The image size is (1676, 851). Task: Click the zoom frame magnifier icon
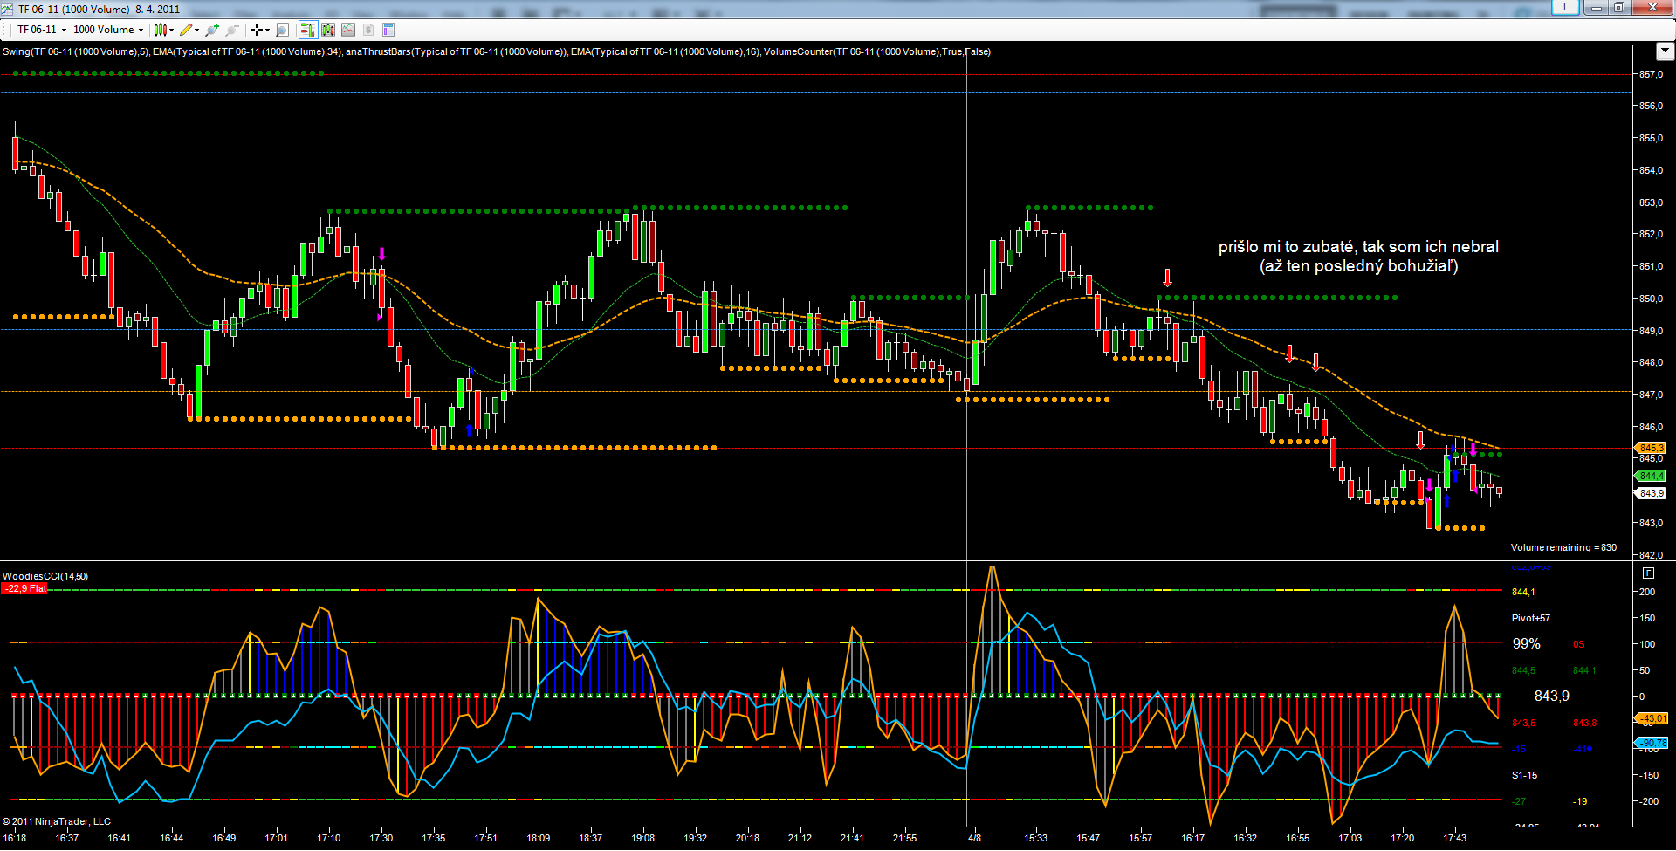pyautogui.click(x=282, y=30)
